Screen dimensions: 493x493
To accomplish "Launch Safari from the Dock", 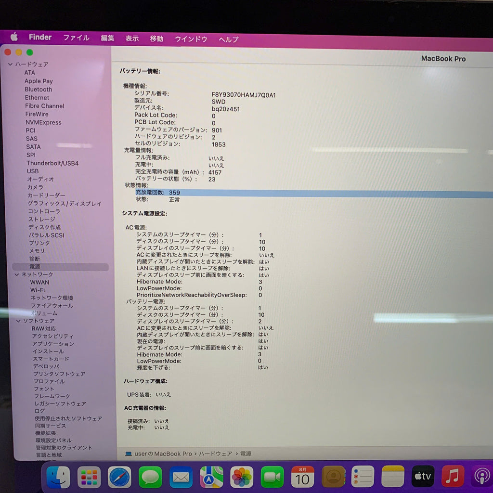I will (119, 477).
